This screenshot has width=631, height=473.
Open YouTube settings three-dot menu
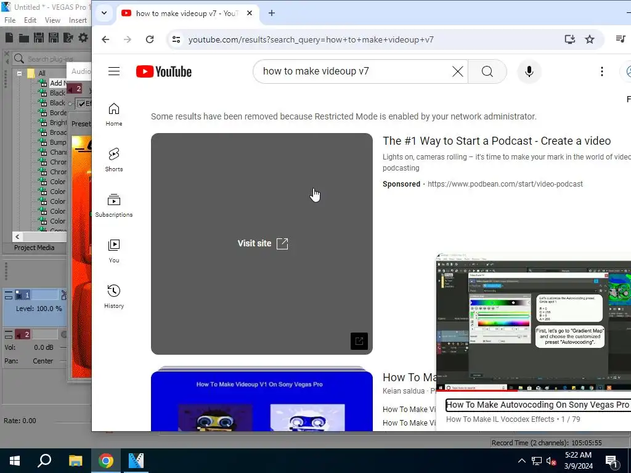pyautogui.click(x=601, y=71)
